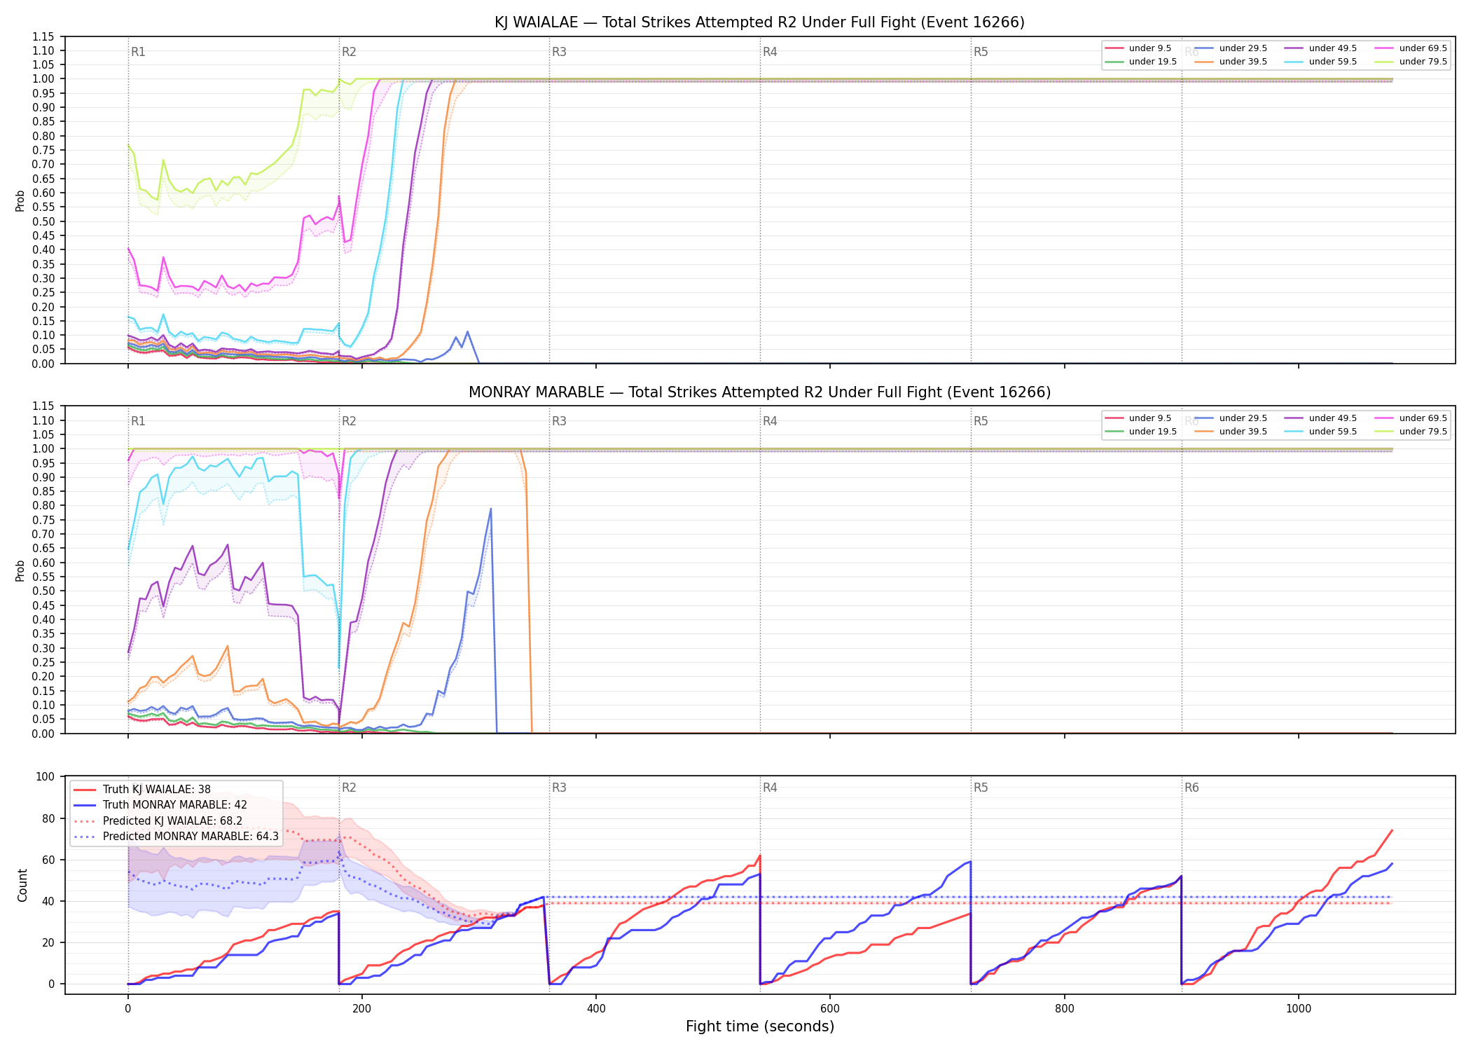This screenshot has width=1471, height=1051.
Task: Click the 'Prob' y-axis label of KJ WAIALAE chart
Action: (20, 201)
